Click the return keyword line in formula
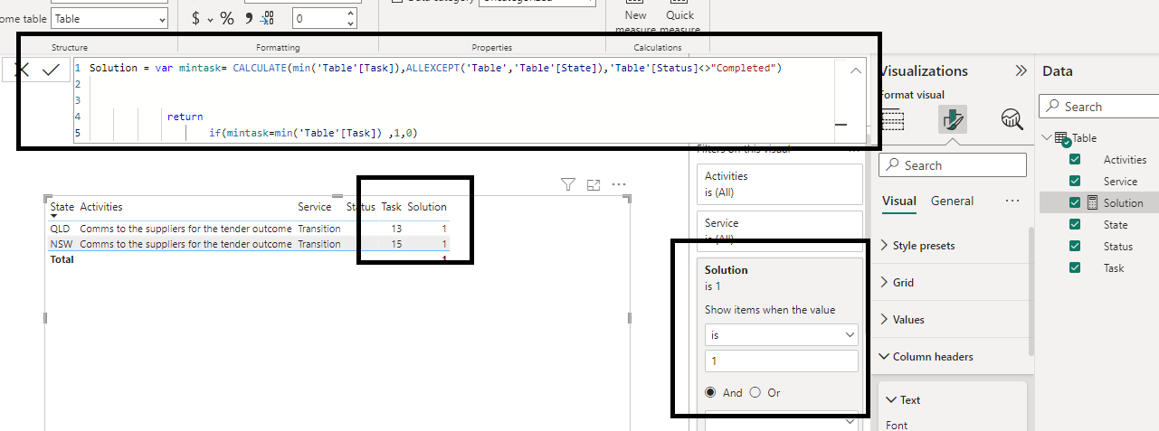 pos(185,117)
